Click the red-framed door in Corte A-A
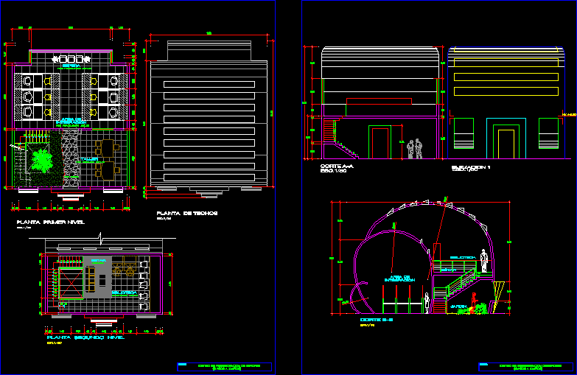 tap(380, 142)
